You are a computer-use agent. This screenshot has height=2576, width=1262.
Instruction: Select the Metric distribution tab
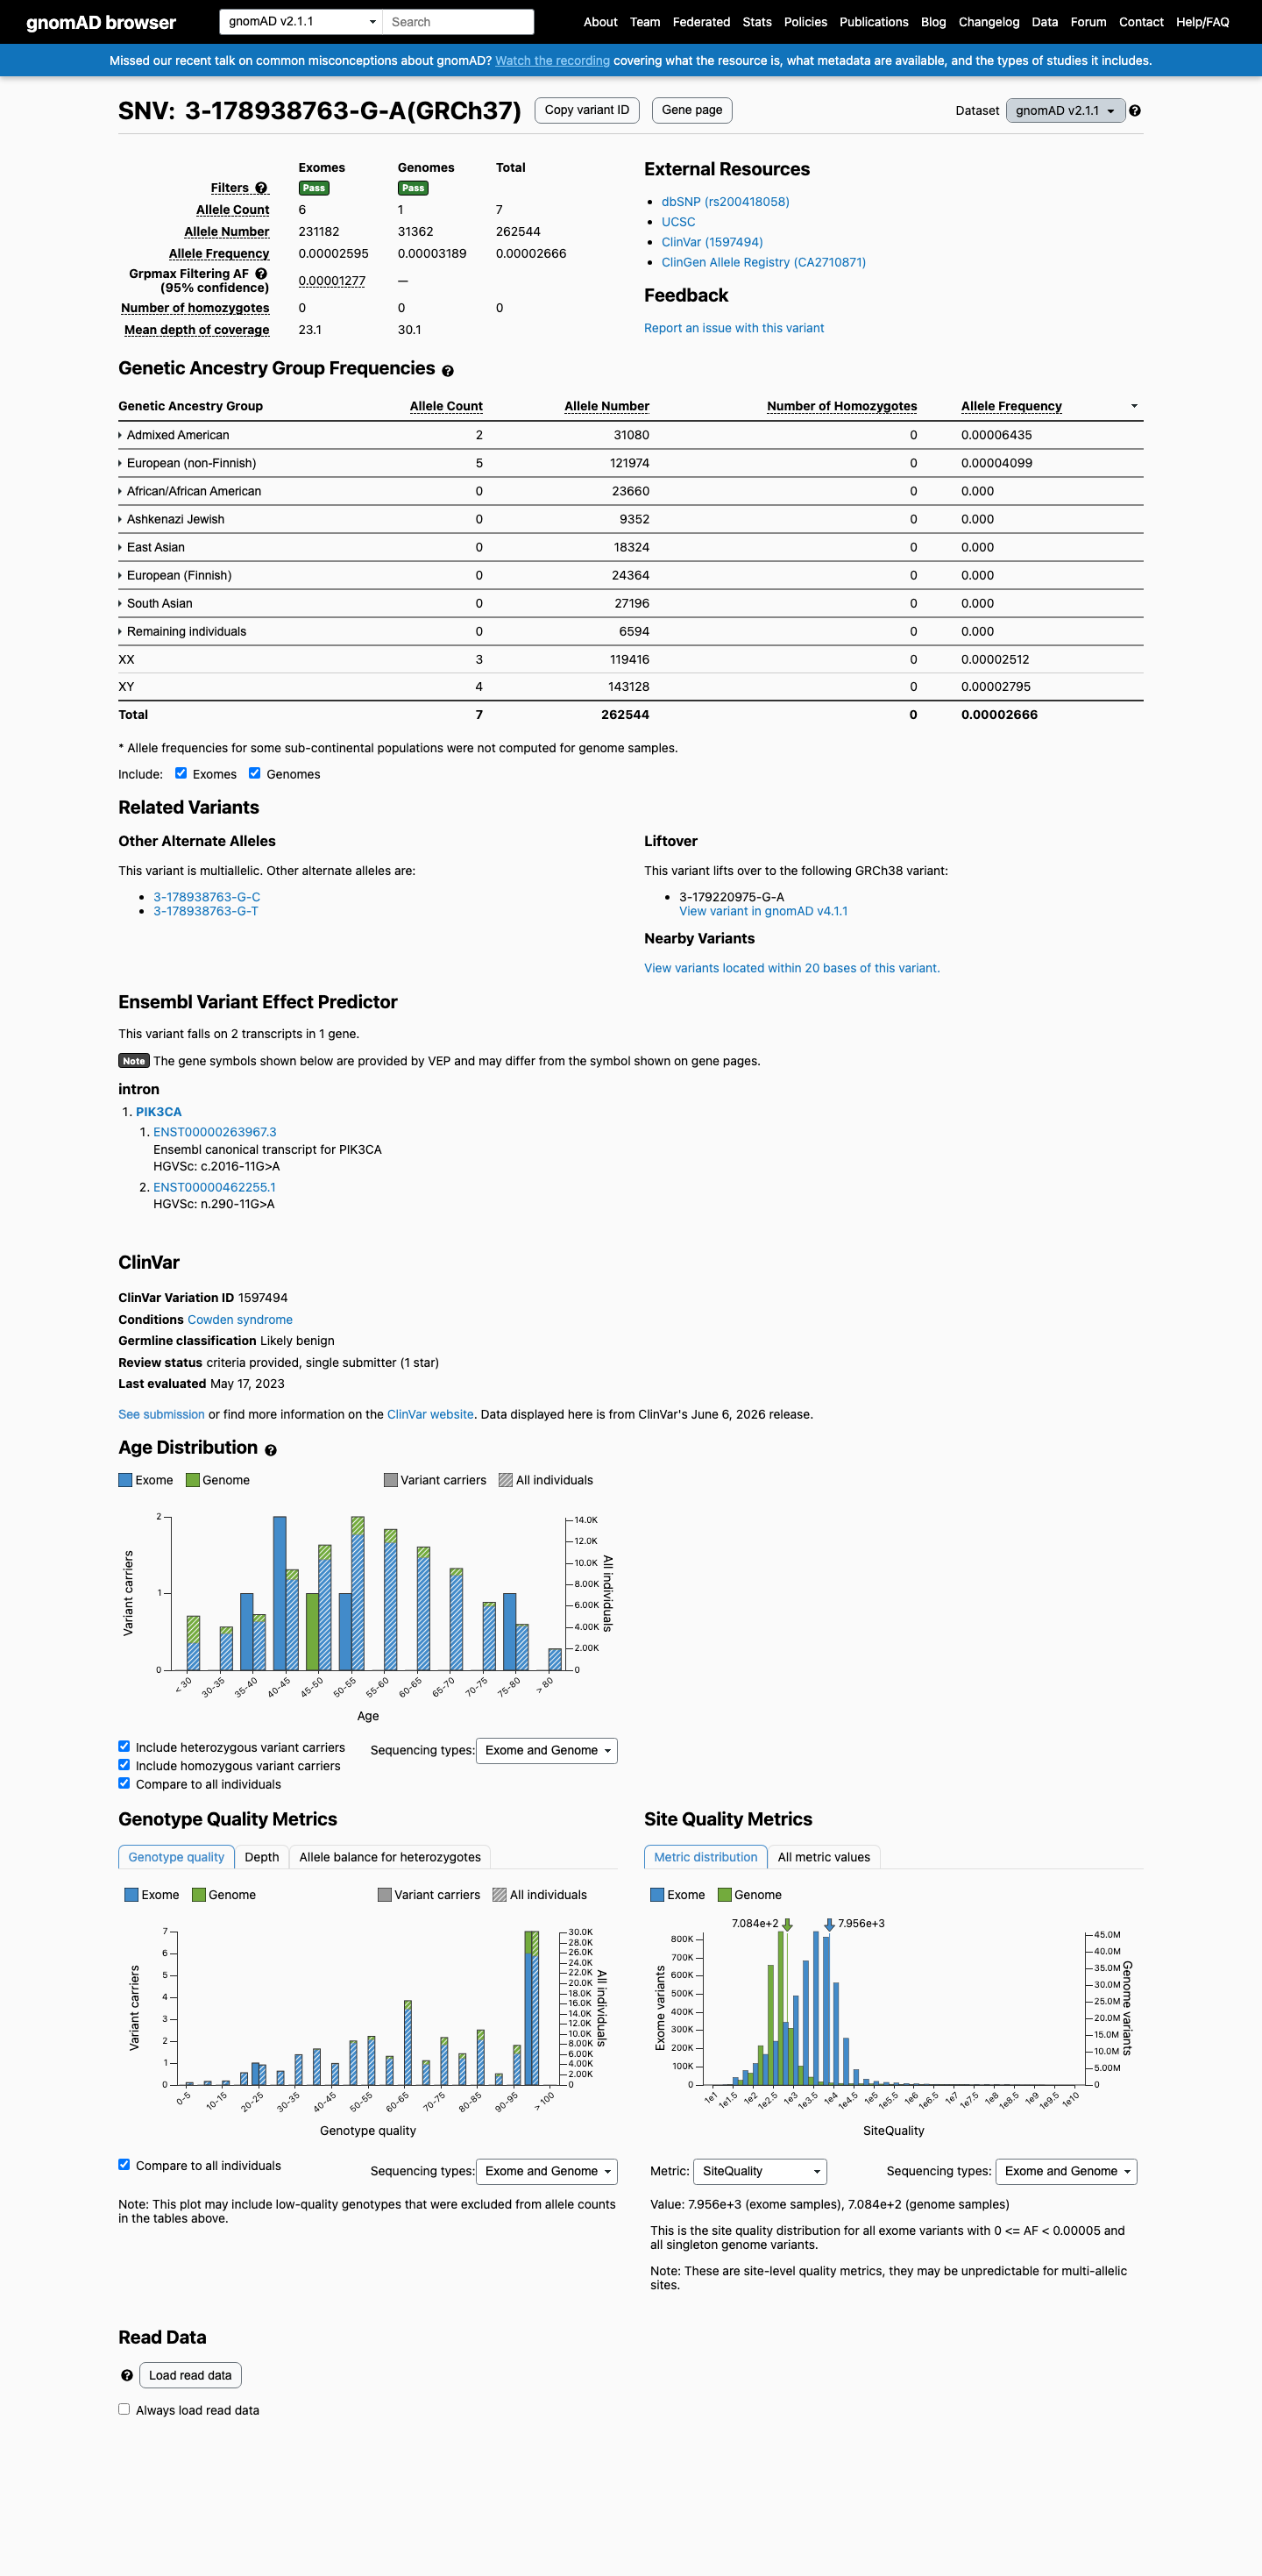coord(705,1857)
